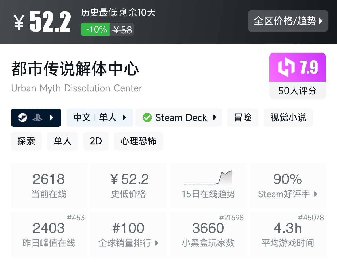Open the 15日在线趋势 chart thumbnail
This screenshot has width=337, height=262.
(x=208, y=177)
